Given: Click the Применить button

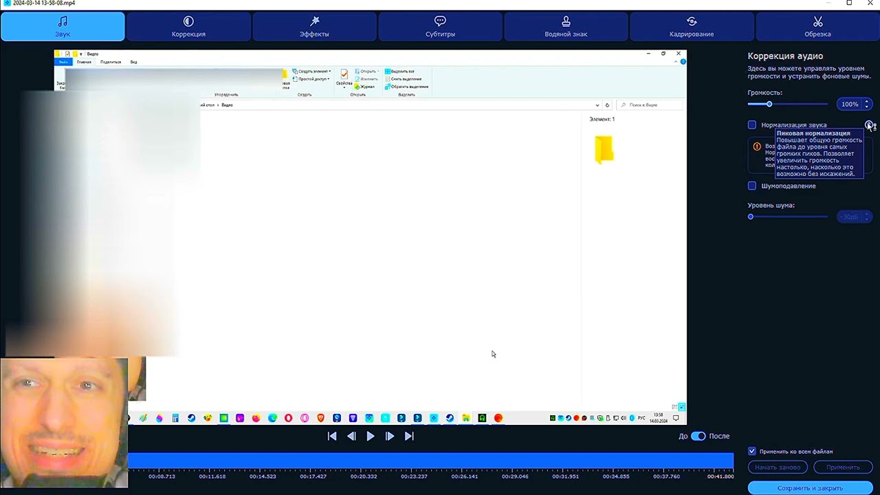Looking at the screenshot, I should coord(843,467).
